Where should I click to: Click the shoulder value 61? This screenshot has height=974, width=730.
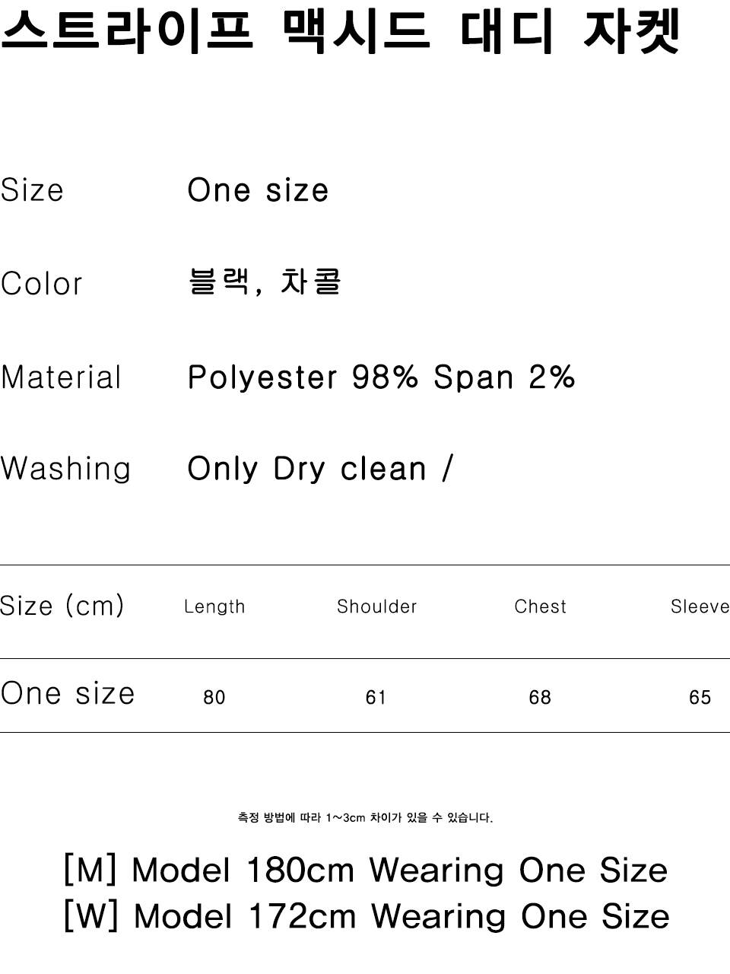point(376,697)
